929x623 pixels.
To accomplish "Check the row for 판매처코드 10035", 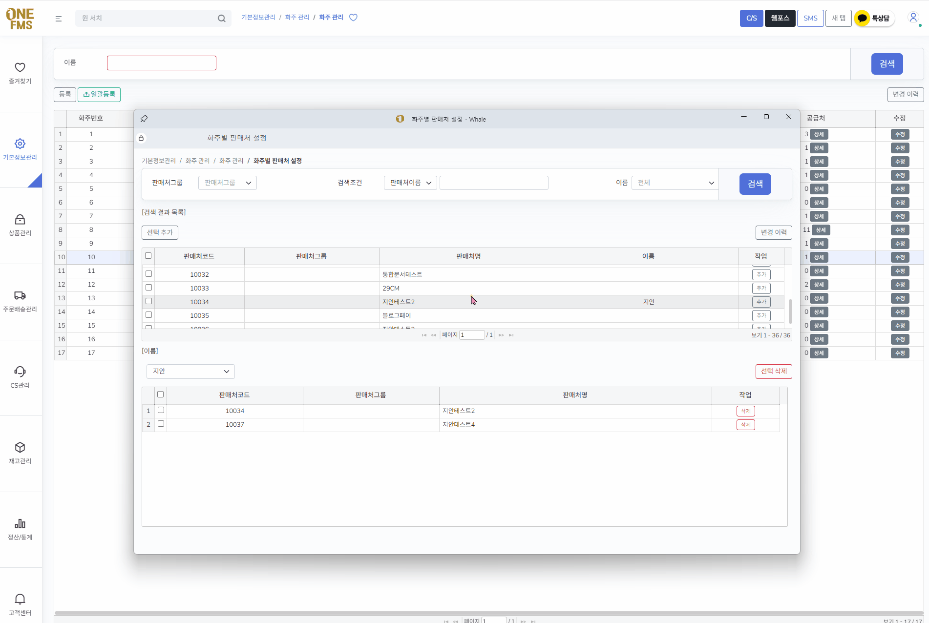I will coord(149,315).
